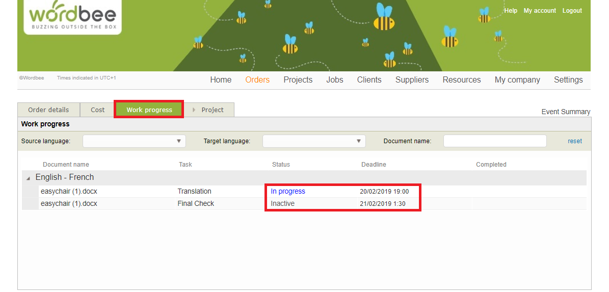Select the Work progress tab
609x292 pixels.
tap(149, 110)
